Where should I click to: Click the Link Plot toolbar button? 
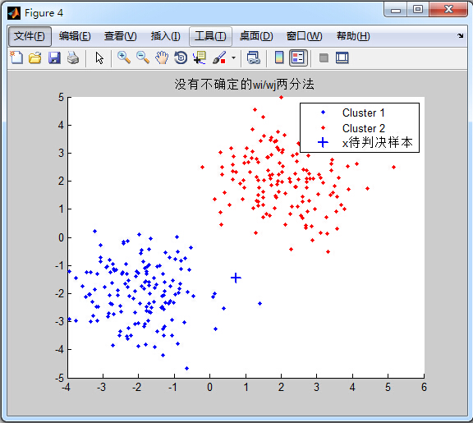coord(254,57)
